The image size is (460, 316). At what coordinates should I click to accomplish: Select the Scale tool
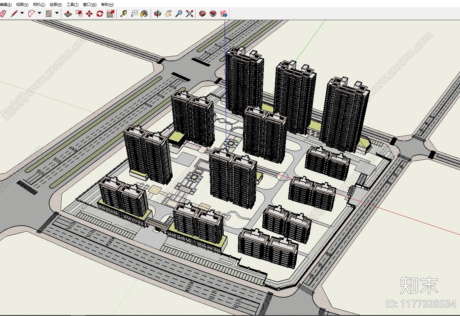[x=110, y=14]
